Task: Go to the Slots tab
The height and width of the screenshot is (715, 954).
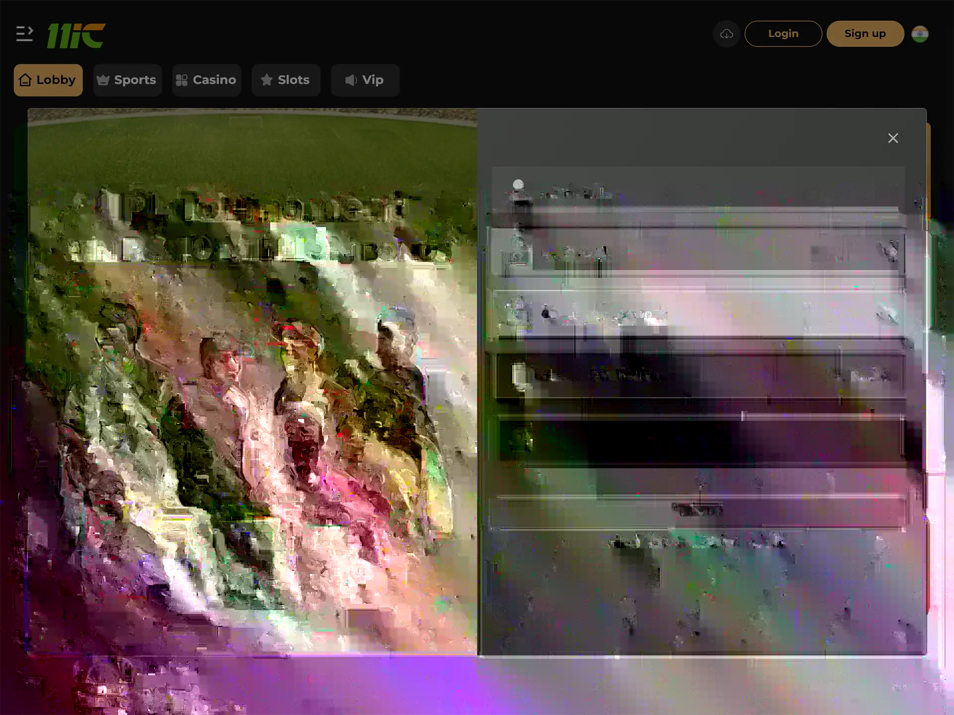Action: (286, 80)
